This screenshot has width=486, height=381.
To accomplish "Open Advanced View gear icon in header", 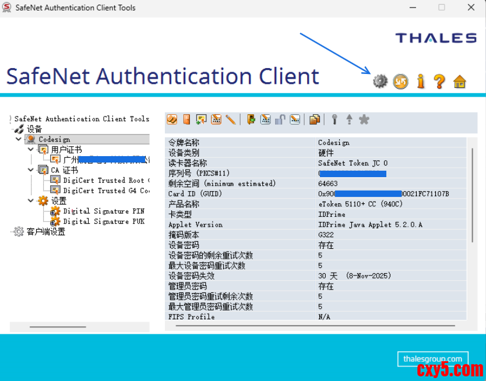I will point(380,82).
